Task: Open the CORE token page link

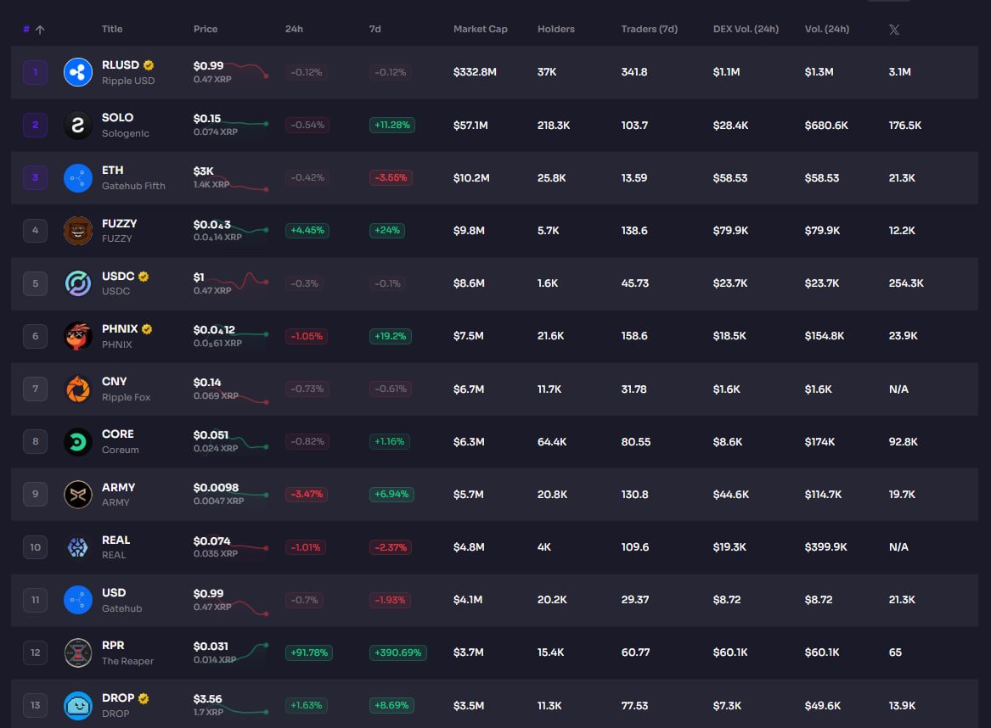Action: pyautogui.click(x=117, y=434)
